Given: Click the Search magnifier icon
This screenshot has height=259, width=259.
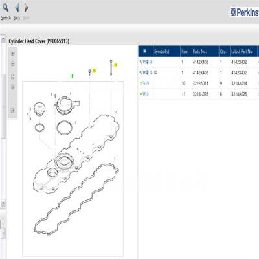Looking at the screenshot, I should 5,8.
